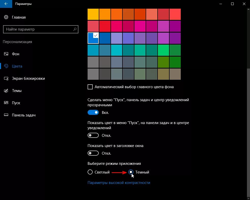The height and width of the screenshot is (200, 250).
Task: Click the Экран блокировки icon
Action: [6, 78]
